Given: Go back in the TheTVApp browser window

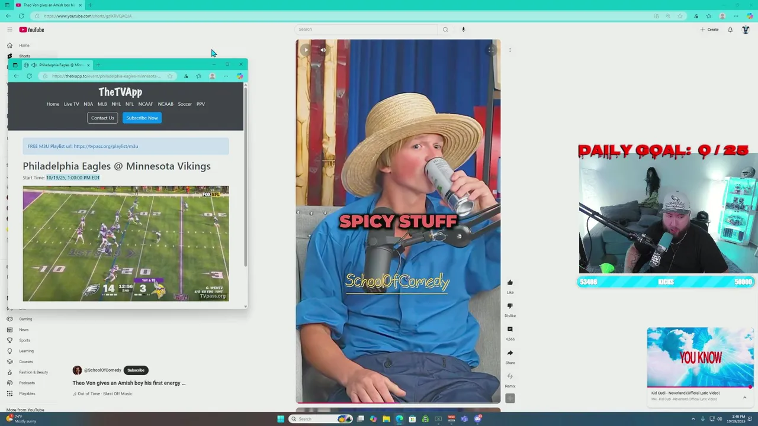Looking at the screenshot, I should pyautogui.click(x=16, y=76).
